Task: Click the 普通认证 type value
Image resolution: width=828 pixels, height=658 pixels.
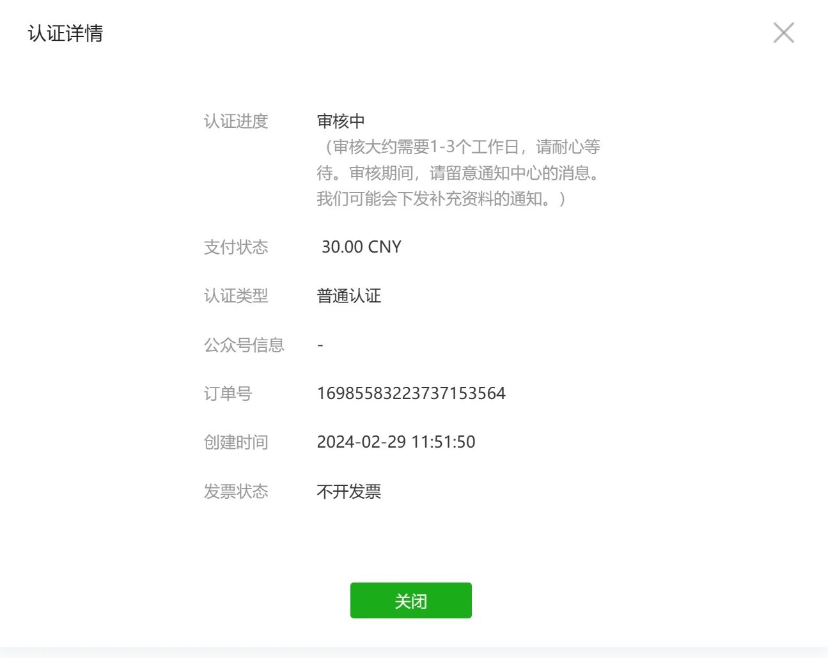Action: (349, 295)
